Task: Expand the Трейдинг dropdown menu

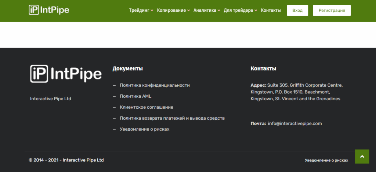Action: click(141, 10)
